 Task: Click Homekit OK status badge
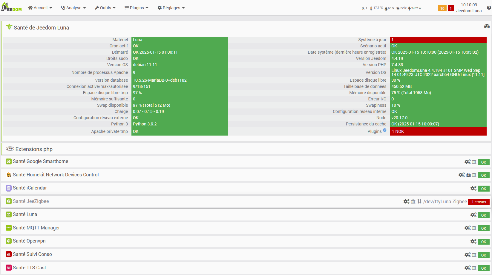tap(484, 175)
